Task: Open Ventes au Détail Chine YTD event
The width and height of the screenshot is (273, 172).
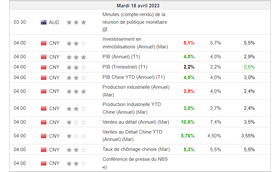Action: click(x=132, y=136)
